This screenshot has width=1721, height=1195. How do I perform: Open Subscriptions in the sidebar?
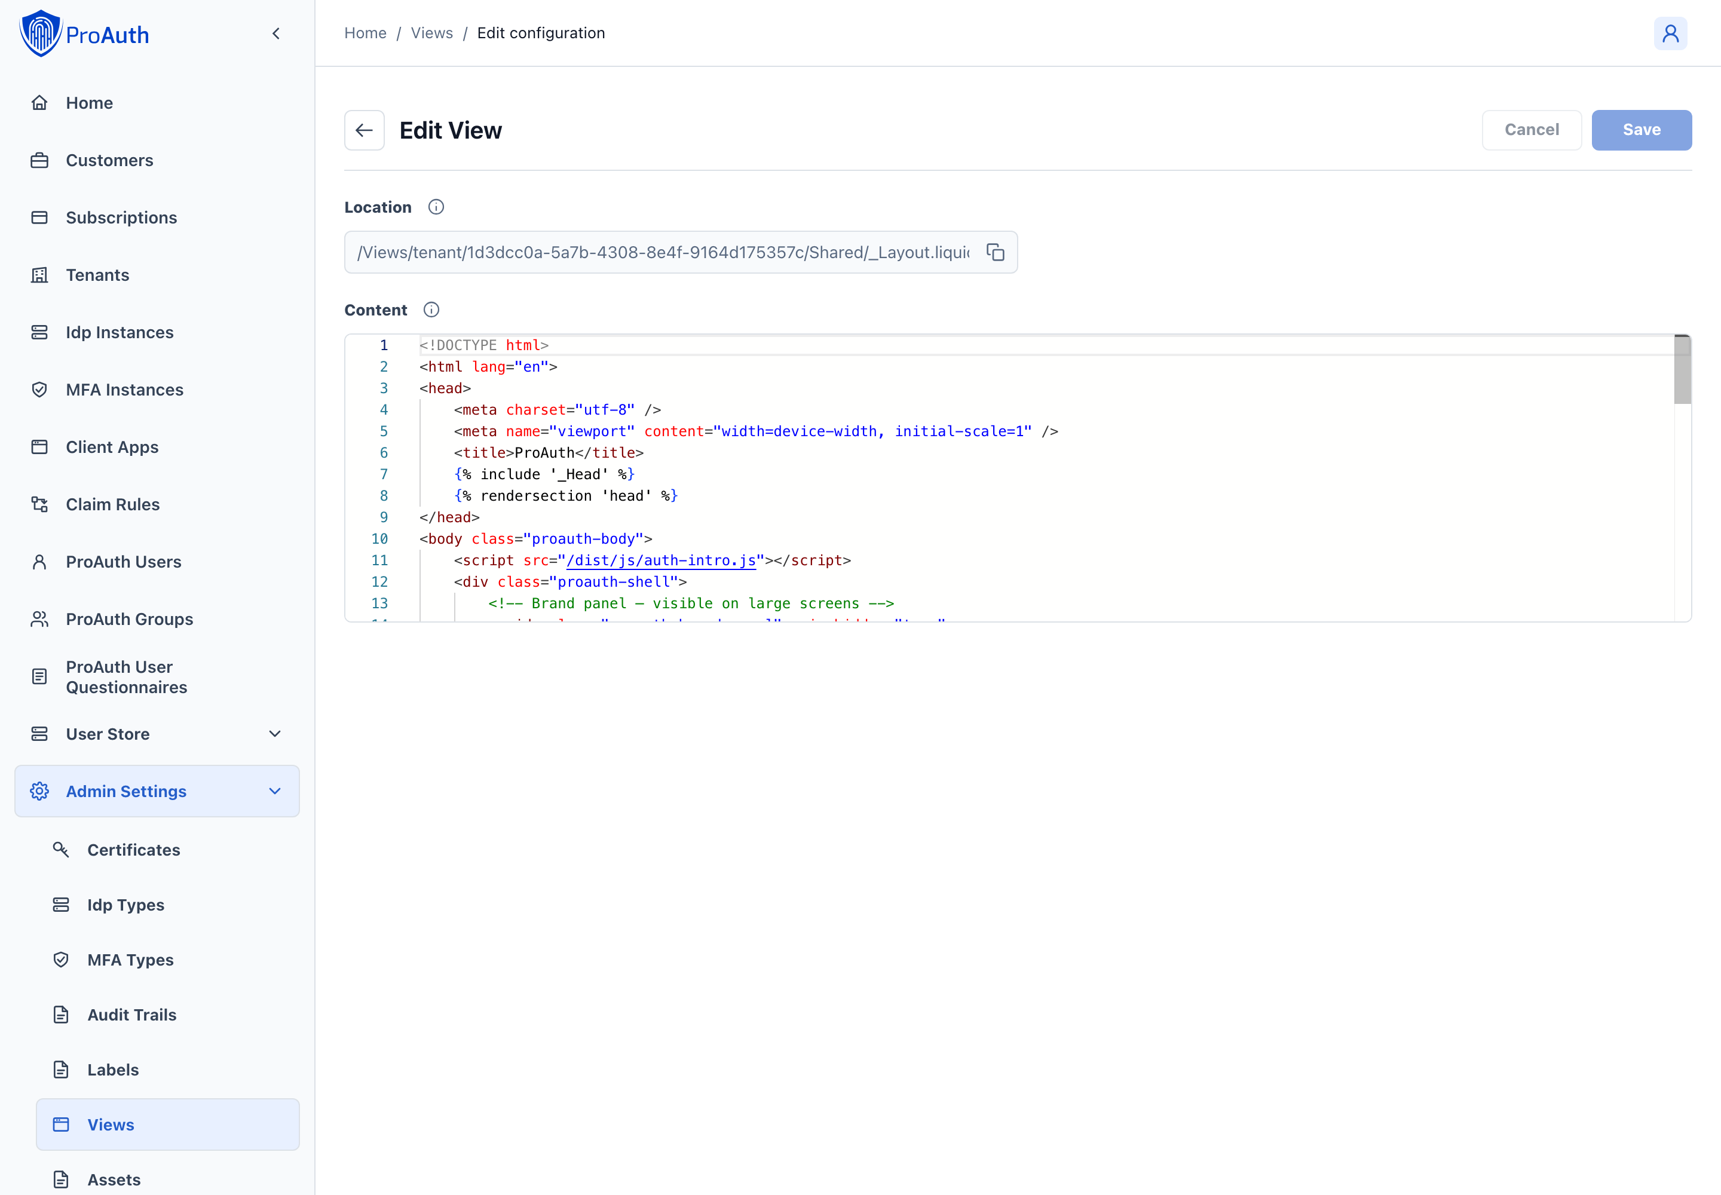157,218
